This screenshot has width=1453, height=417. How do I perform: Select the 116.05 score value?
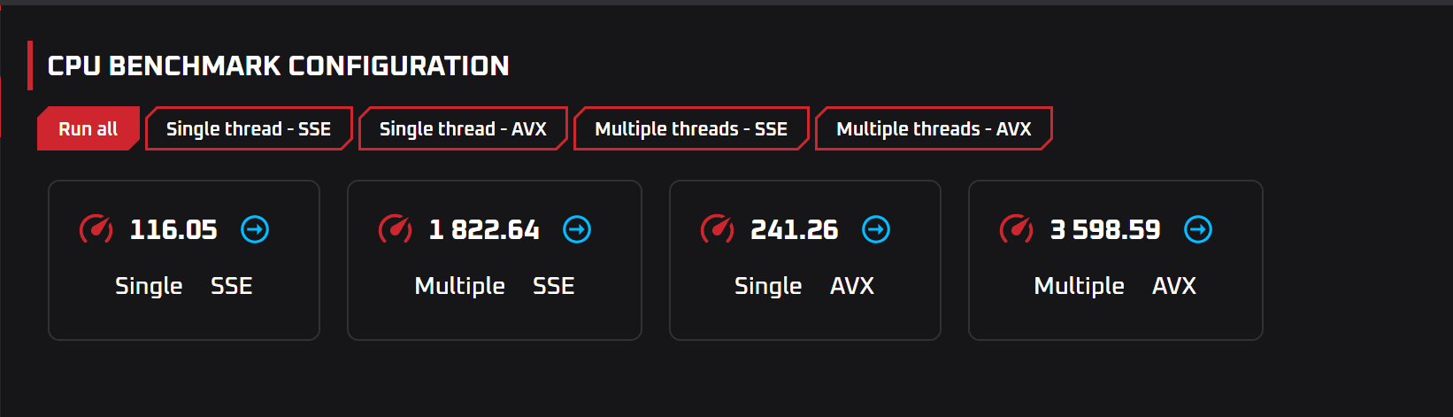tap(173, 230)
